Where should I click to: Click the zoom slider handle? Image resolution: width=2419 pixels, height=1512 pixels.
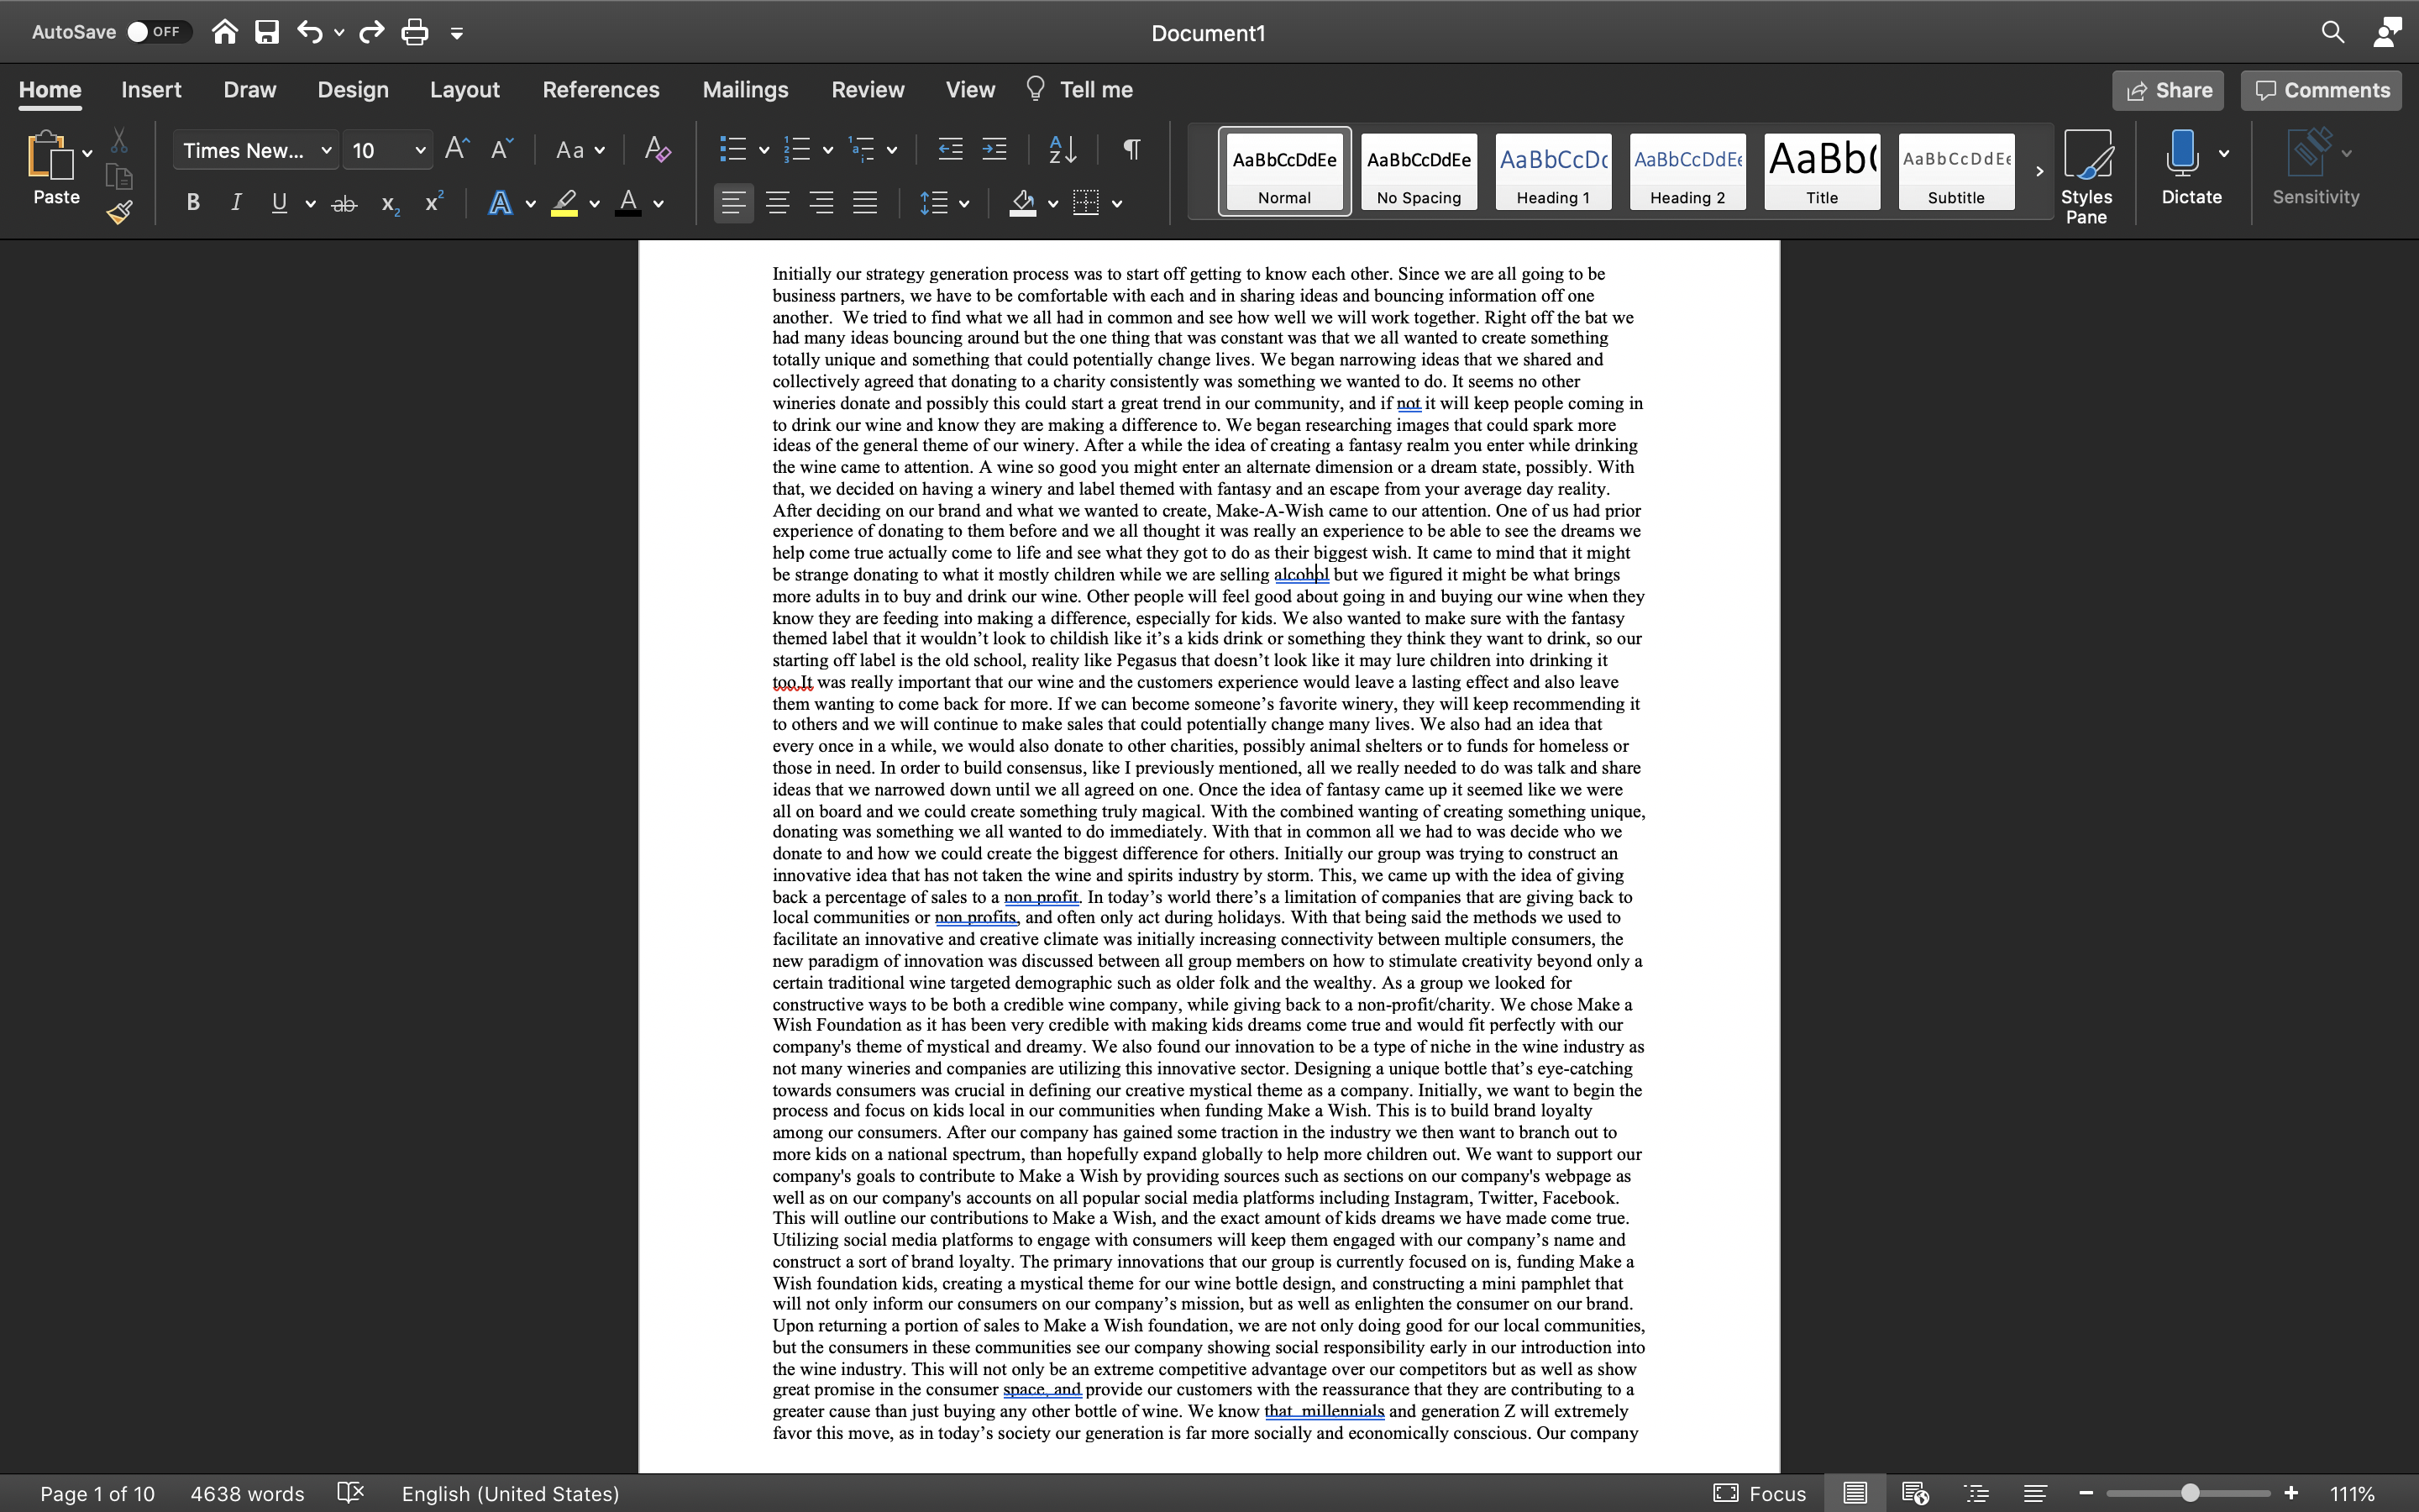click(x=2189, y=1493)
